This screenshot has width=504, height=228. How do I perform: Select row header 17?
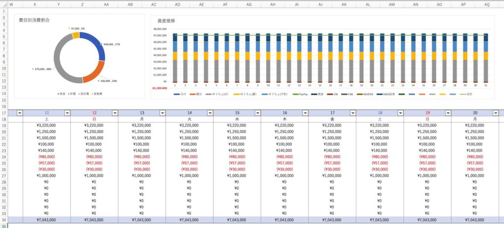pyautogui.click(x=4, y=113)
